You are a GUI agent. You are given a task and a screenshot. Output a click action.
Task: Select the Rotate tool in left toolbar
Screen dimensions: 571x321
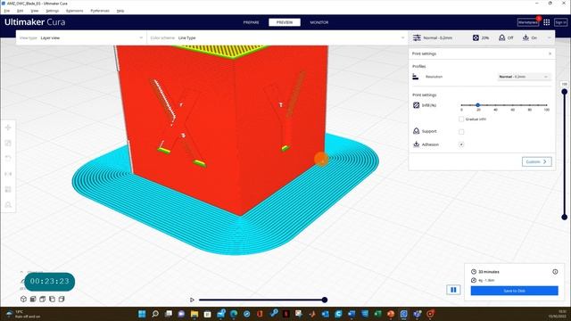(8, 159)
